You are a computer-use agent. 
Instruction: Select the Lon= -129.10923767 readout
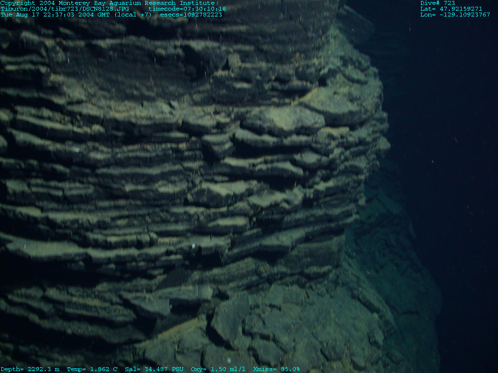tap(455, 15)
